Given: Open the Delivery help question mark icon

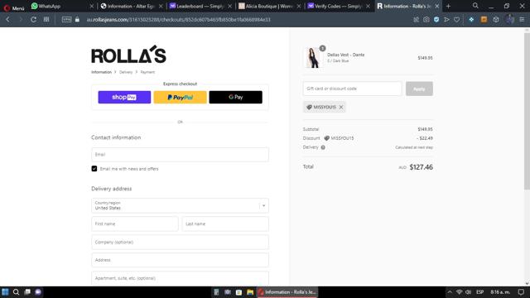Looking at the screenshot, I should [323, 147].
